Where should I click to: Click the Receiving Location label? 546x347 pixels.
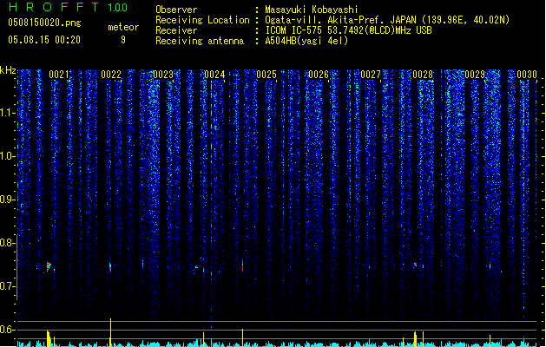coord(202,20)
